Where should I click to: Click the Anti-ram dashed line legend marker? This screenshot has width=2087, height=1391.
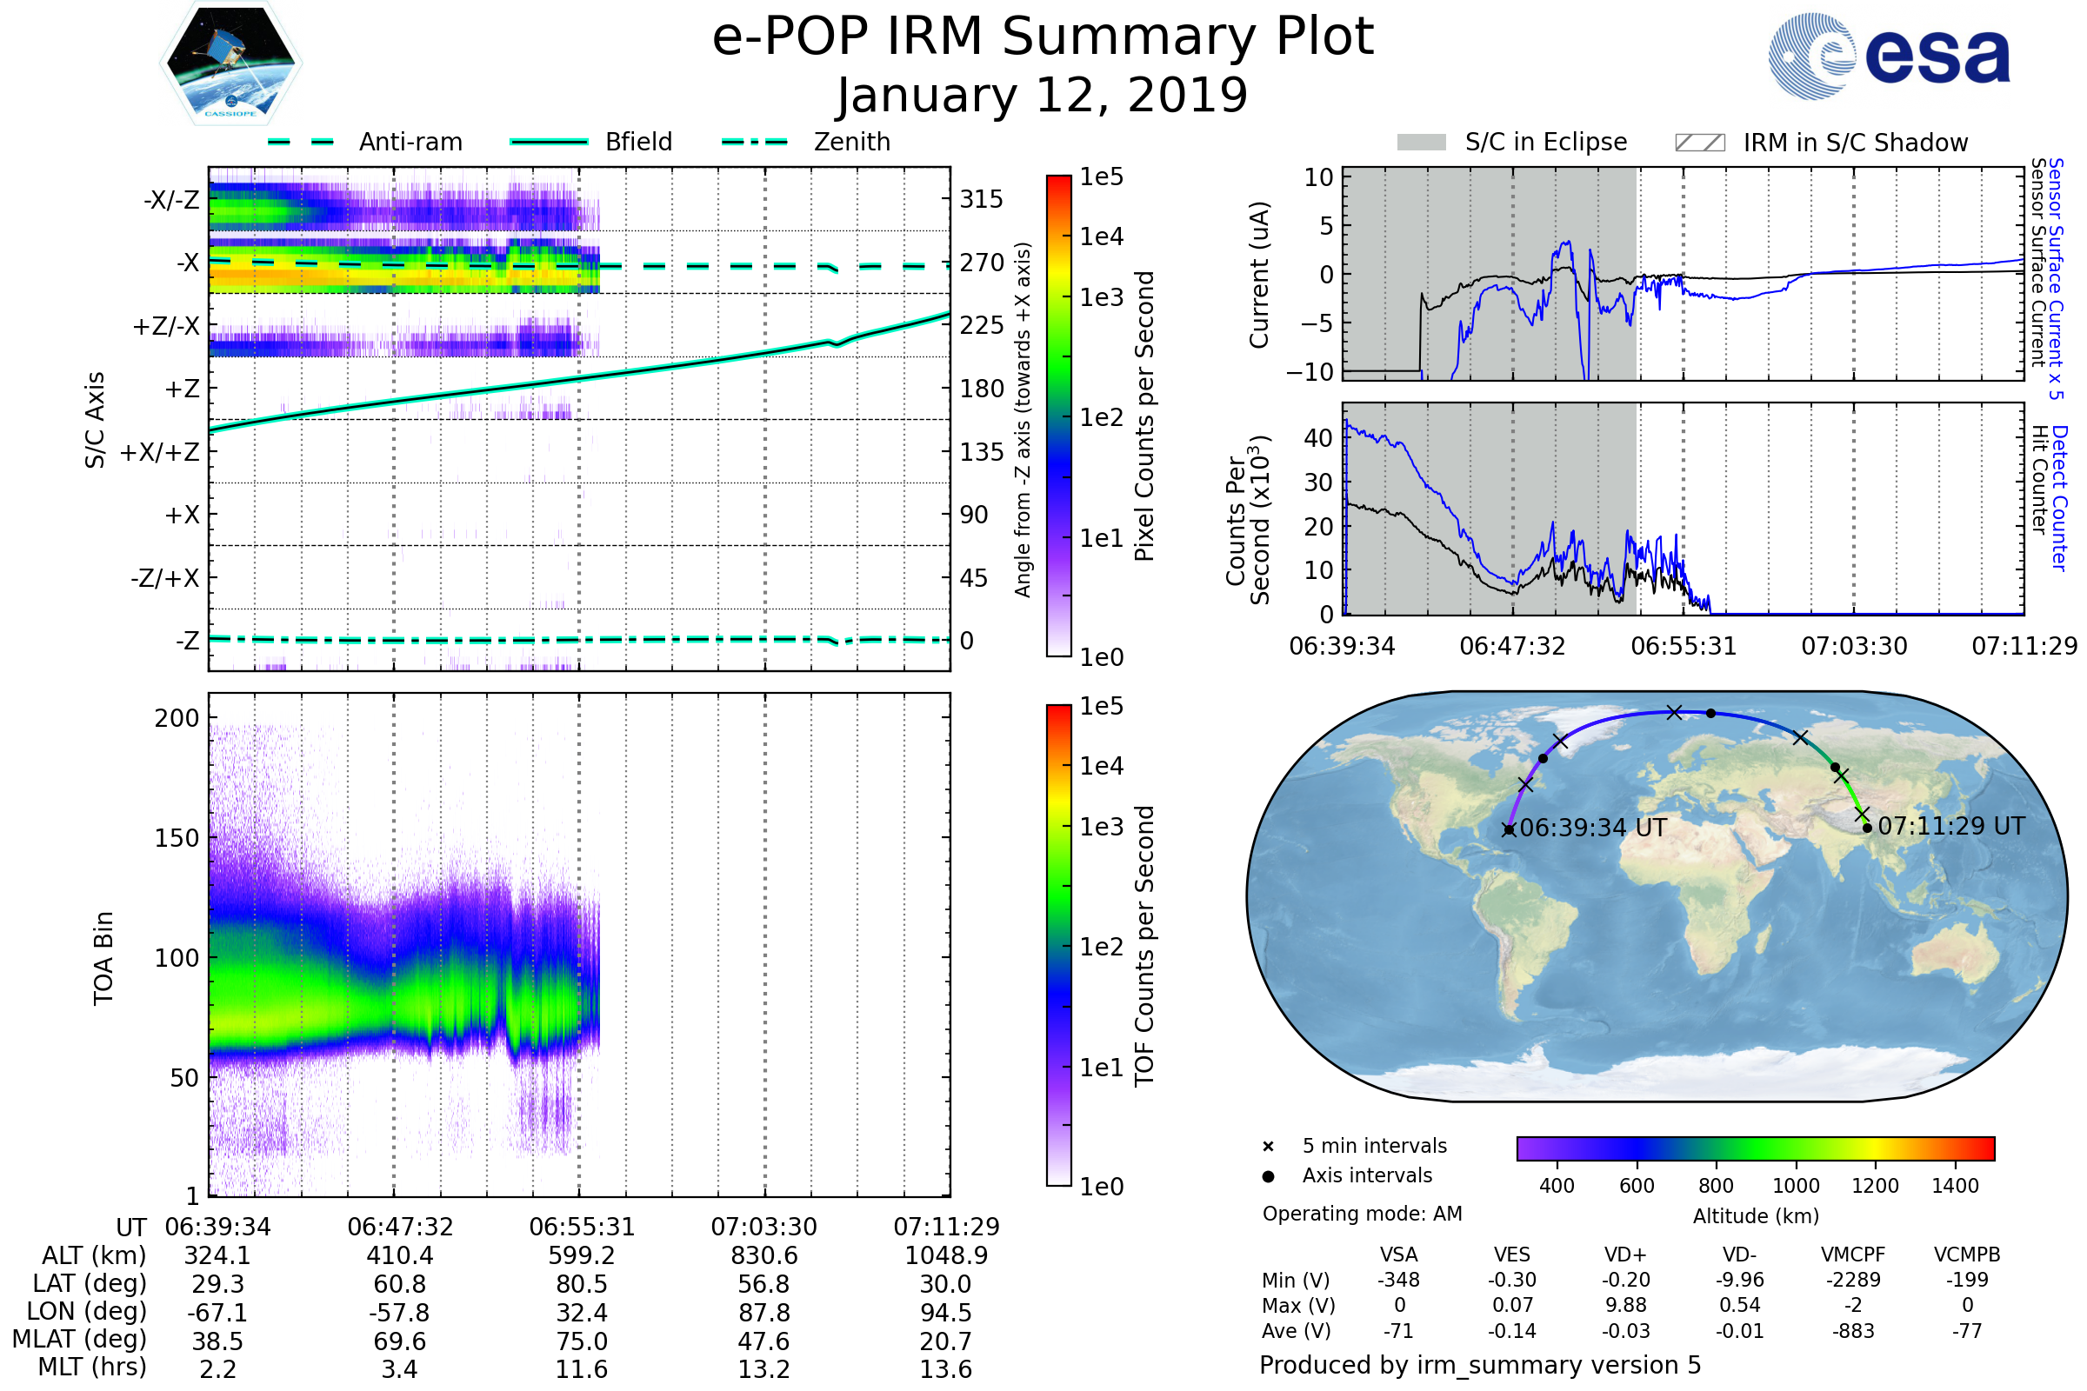point(301,142)
